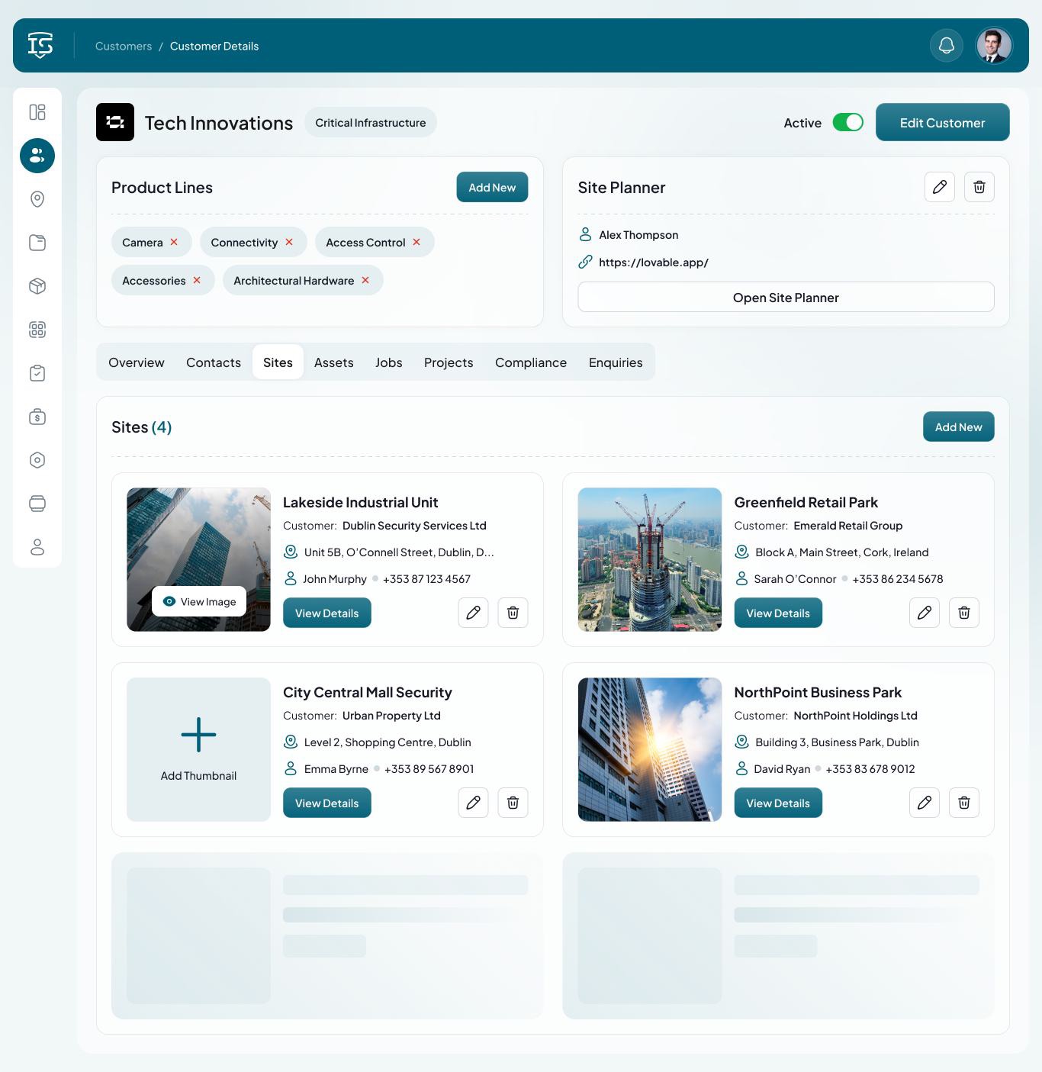Edit the Site Planner with pencil icon
Viewport: 1042px width, 1072px height.
940,187
